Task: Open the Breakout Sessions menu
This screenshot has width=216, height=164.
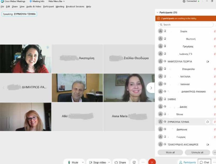Action: click(x=75, y=6)
